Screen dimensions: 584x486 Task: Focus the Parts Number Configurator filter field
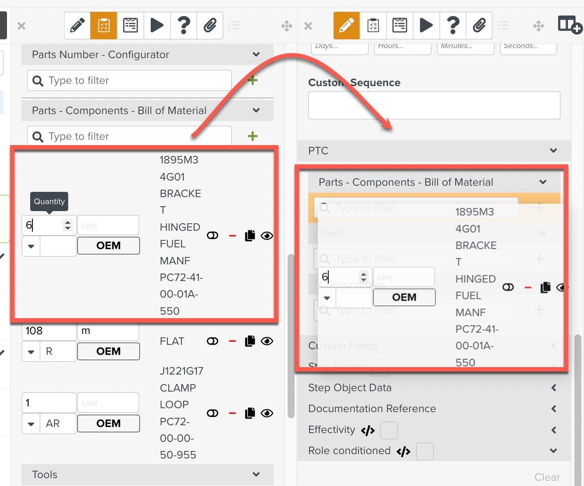pyautogui.click(x=129, y=80)
